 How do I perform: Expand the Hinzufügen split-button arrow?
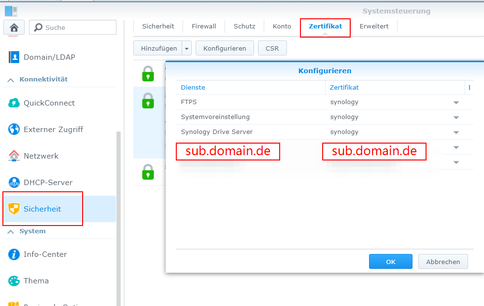[x=186, y=48]
